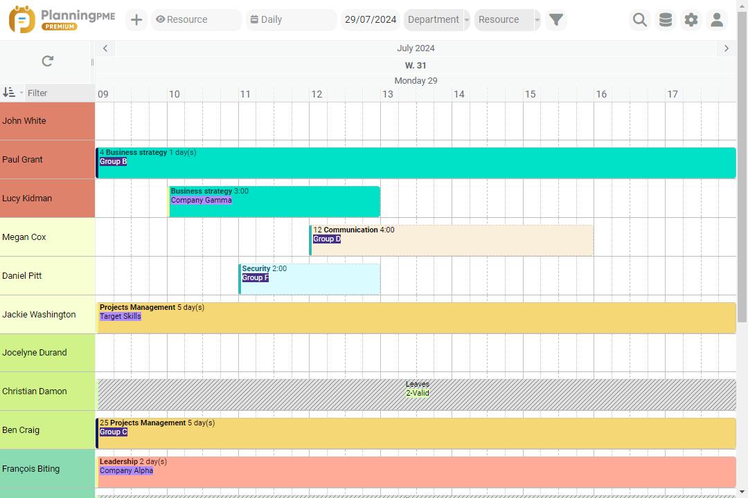Select the Daniel Pitt resource row
Image resolution: width=748 pixels, height=498 pixels.
[47, 276]
